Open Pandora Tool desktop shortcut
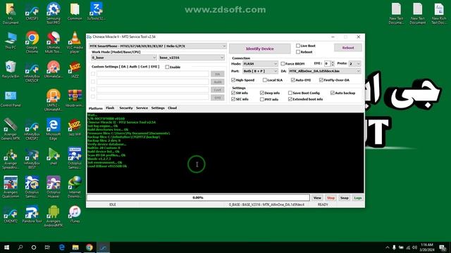Viewport: 451px width, 253px height. (32, 214)
